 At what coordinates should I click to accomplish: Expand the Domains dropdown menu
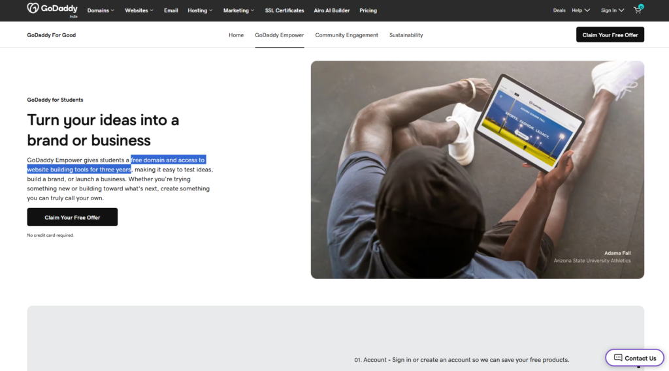pyautogui.click(x=101, y=10)
